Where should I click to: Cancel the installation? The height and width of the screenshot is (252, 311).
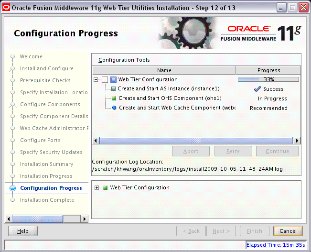(x=288, y=231)
